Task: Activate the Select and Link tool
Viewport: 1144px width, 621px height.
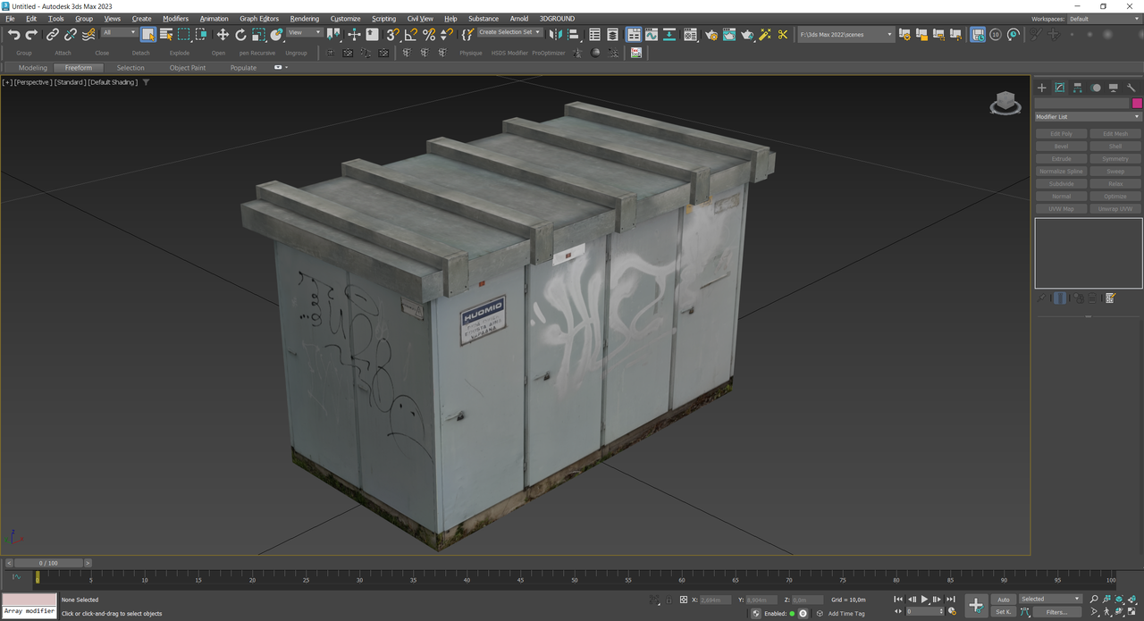Action: 52,35
